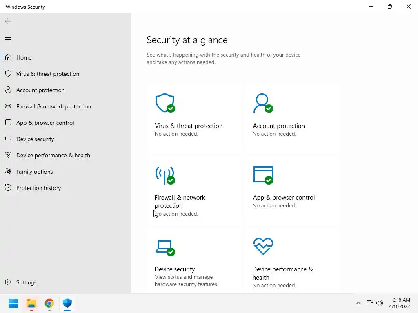Click the antenna icon beside Firewall in sidebar
Image resolution: width=418 pixels, height=313 pixels.
(8, 106)
